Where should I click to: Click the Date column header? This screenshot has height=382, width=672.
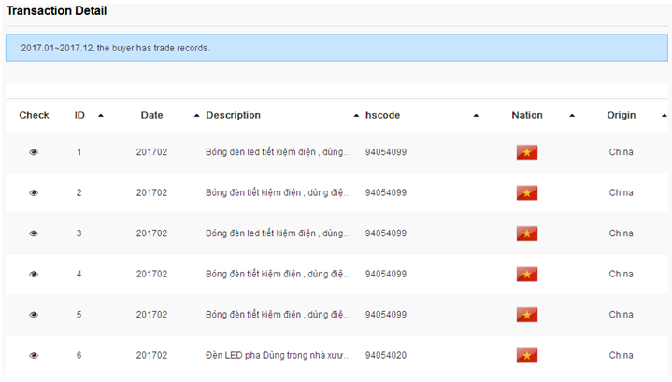(151, 115)
